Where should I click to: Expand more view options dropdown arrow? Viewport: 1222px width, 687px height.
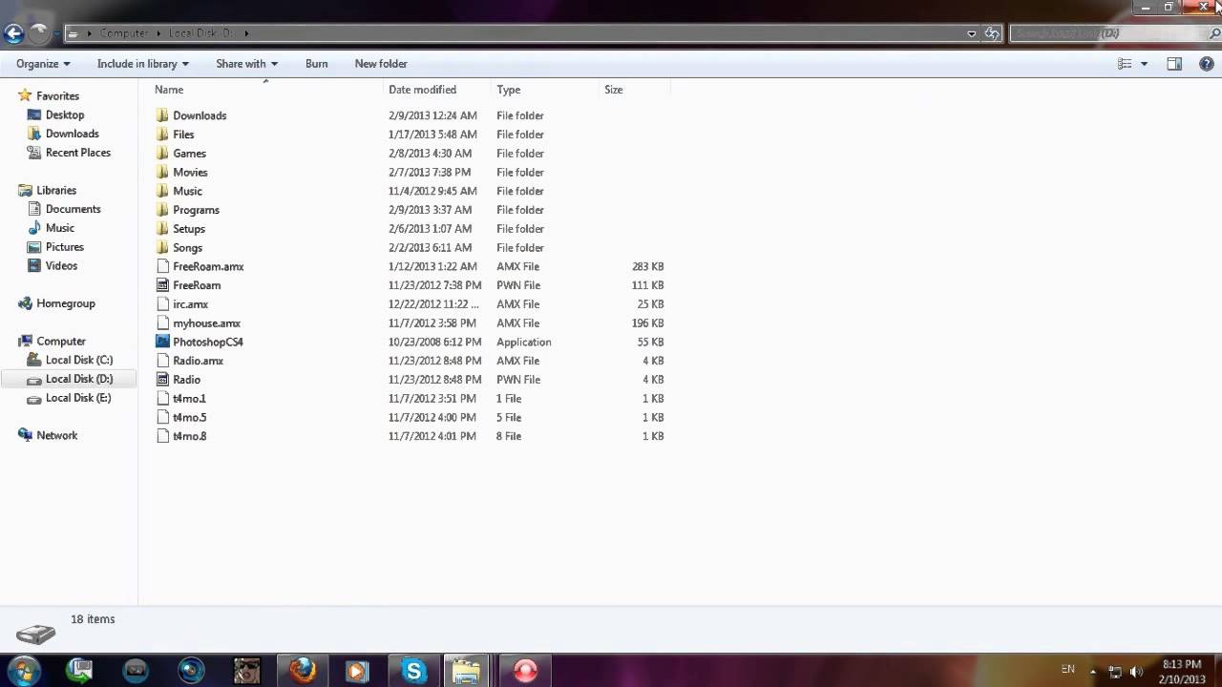click(1144, 64)
